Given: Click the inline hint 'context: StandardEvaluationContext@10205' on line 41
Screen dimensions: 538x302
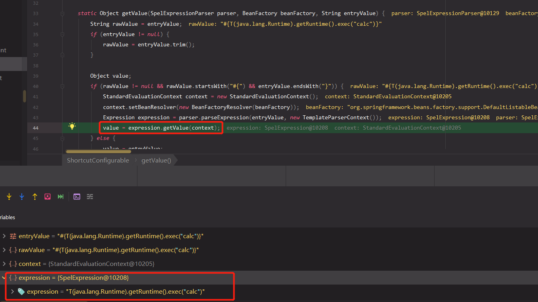Looking at the screenshot, I should pos(388,96).
